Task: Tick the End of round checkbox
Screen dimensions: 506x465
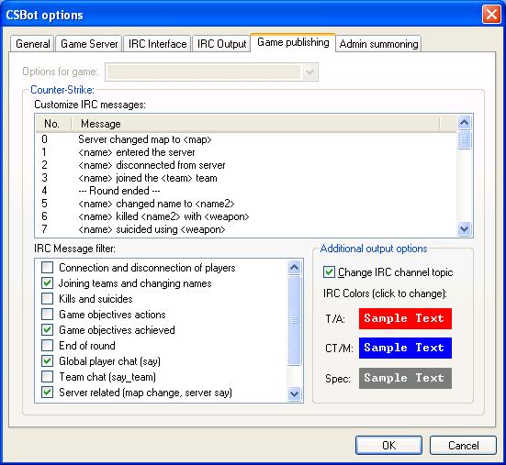Action: click(x=47, y=346)
